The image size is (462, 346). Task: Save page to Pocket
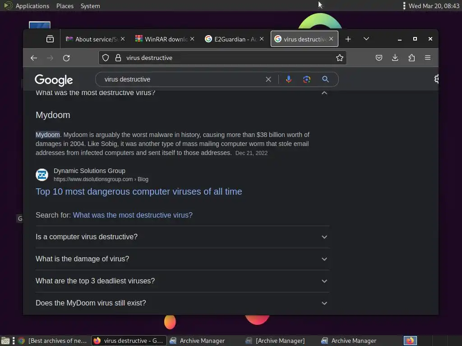tap(379, 58)
